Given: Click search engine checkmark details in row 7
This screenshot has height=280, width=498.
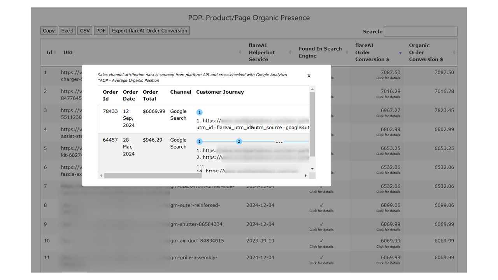Looking at the screenshot, I should (321, 192).
